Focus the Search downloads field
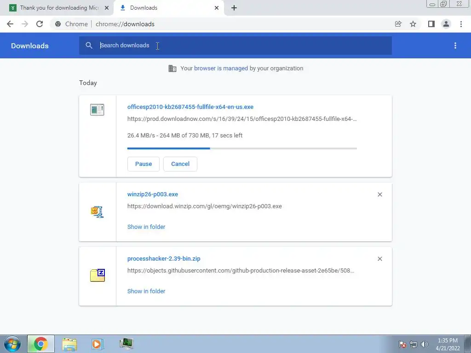Viewport: 471px width, 353px height. coord(235,46)
